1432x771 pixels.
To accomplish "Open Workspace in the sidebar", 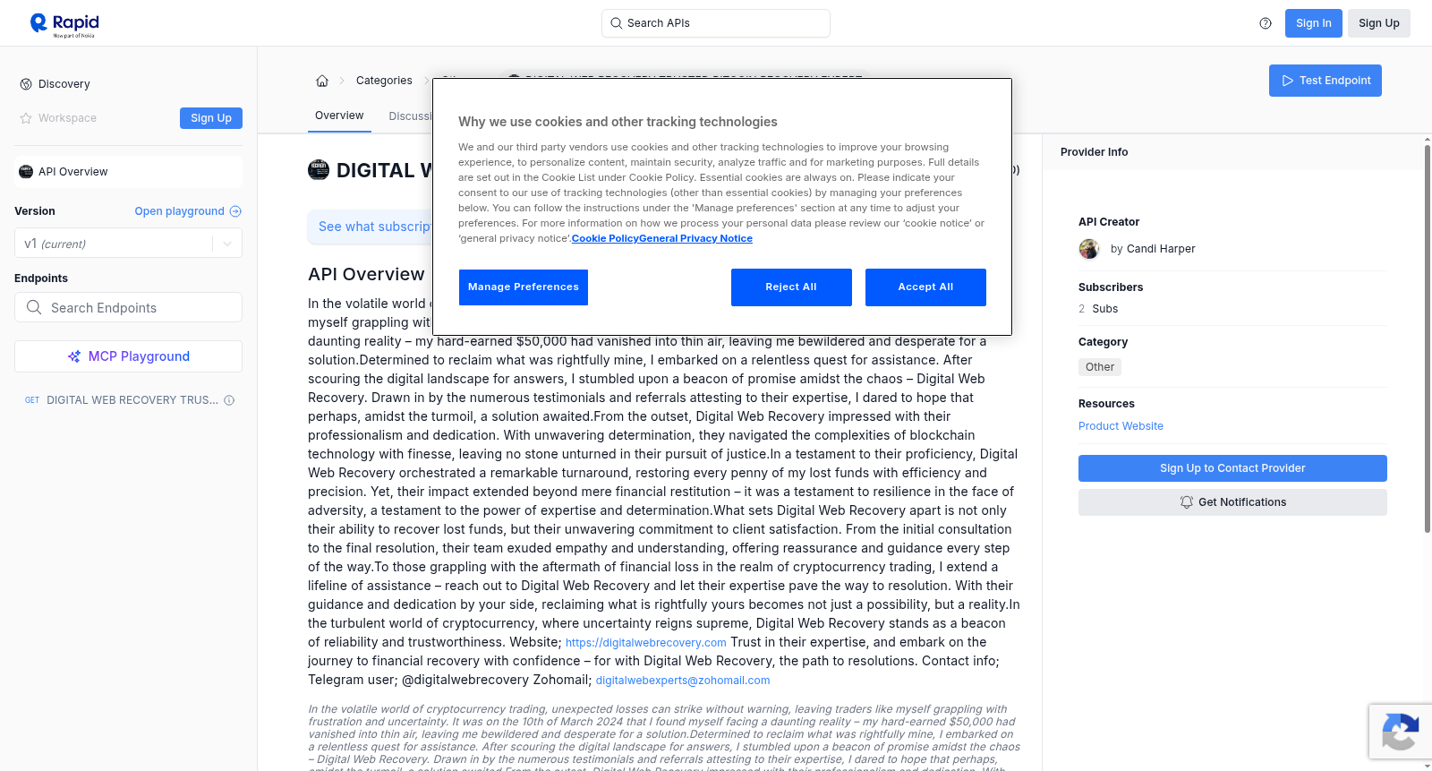I will (67, 118).
